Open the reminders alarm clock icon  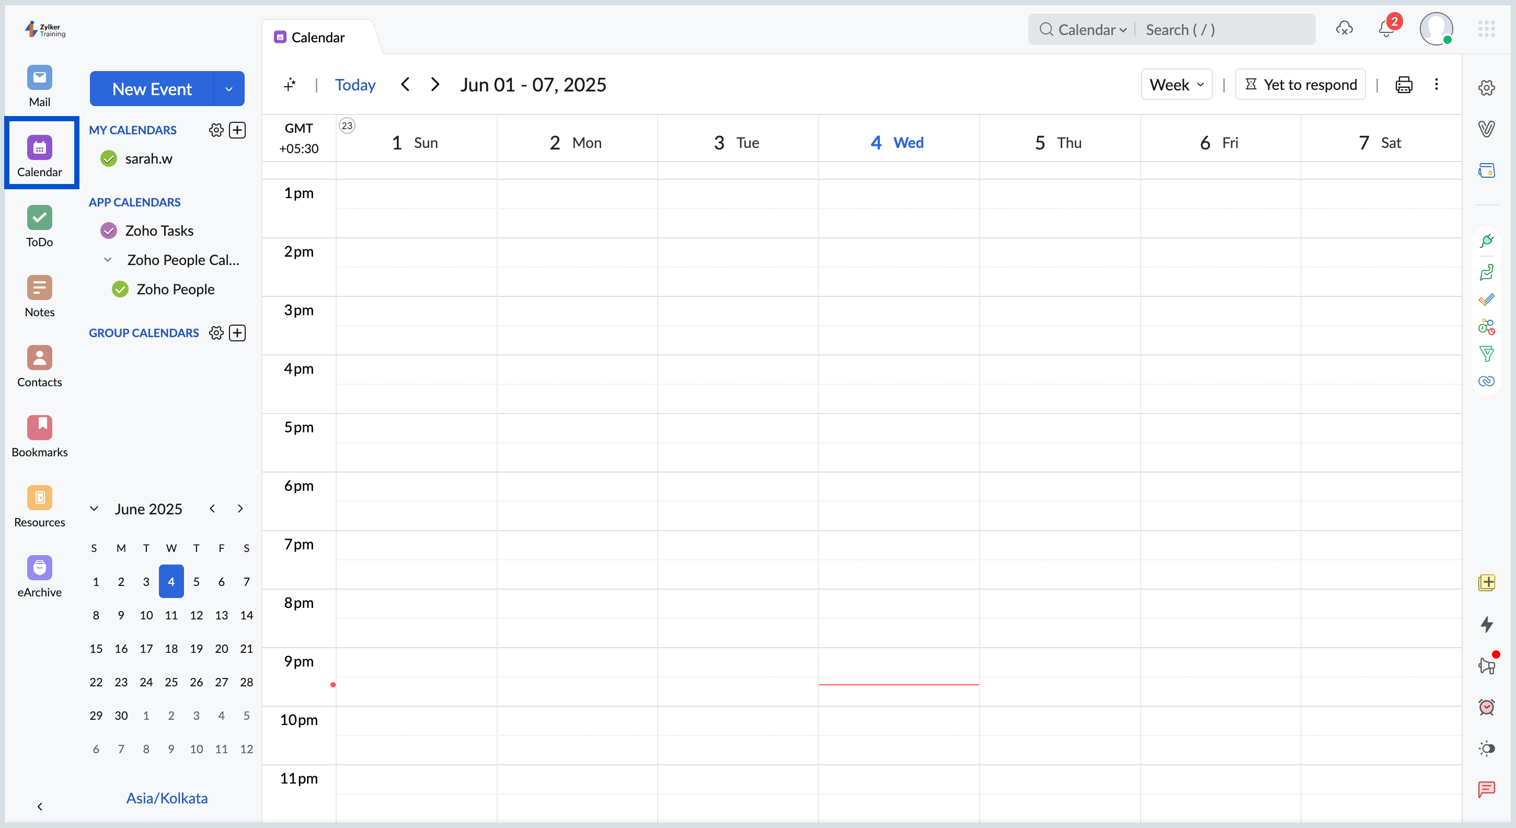[1487, 707]
